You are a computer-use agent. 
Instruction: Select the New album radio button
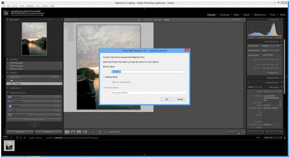(104, 66)
